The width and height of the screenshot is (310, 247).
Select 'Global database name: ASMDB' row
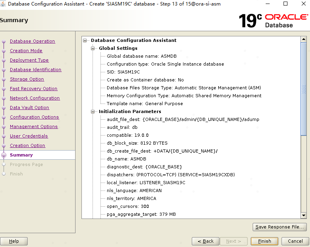[x=142, y=56]
